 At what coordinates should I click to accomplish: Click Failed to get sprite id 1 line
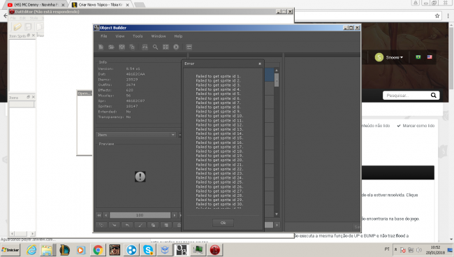218,76
